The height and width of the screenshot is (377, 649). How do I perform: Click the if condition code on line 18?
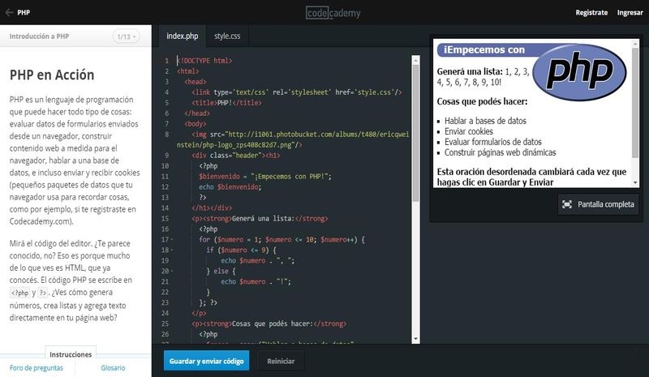point(241,250)
